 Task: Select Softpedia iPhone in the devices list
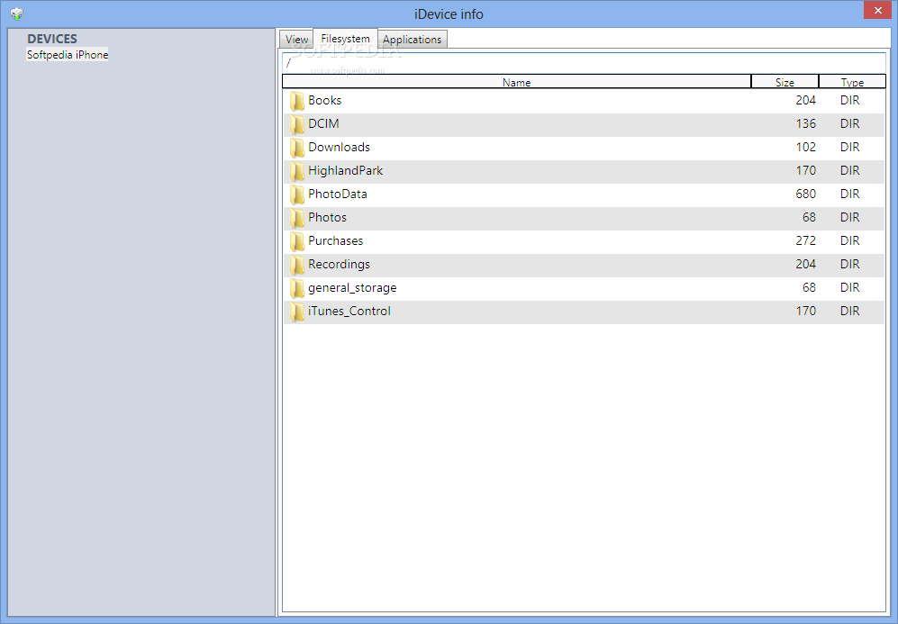coord(68,55)
